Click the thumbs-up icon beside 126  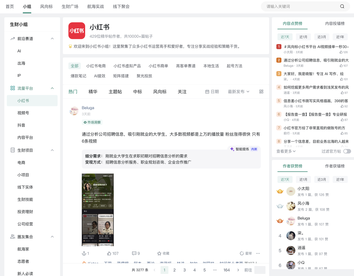pos(341,52)
